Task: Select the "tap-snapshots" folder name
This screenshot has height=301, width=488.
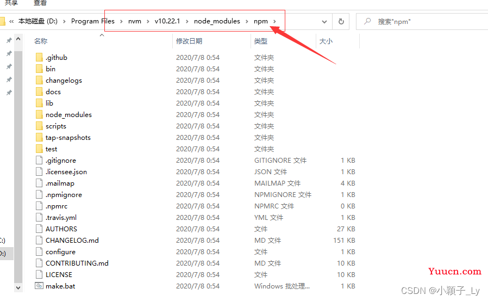Action: 68,137
